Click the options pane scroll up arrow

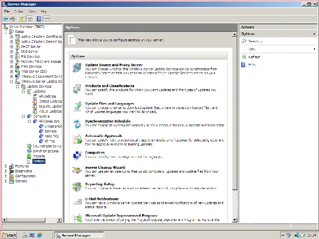pos(235,34)
